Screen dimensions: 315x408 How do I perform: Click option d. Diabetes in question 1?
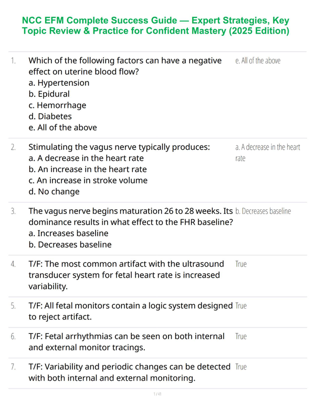[50, 116]
